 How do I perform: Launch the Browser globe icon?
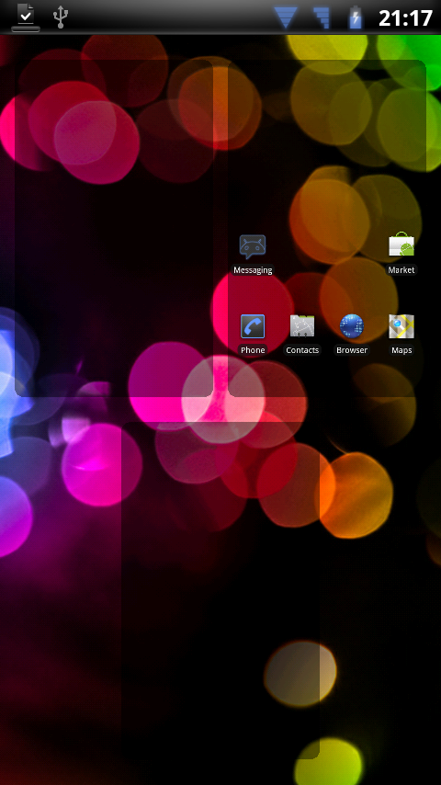pos(351,326)
